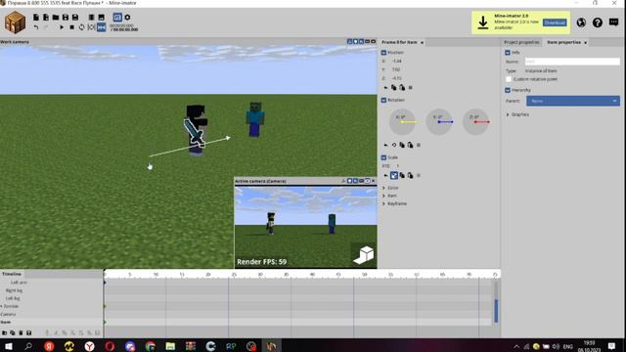
Task: Click the Name input field
Action: pos(572,62)
